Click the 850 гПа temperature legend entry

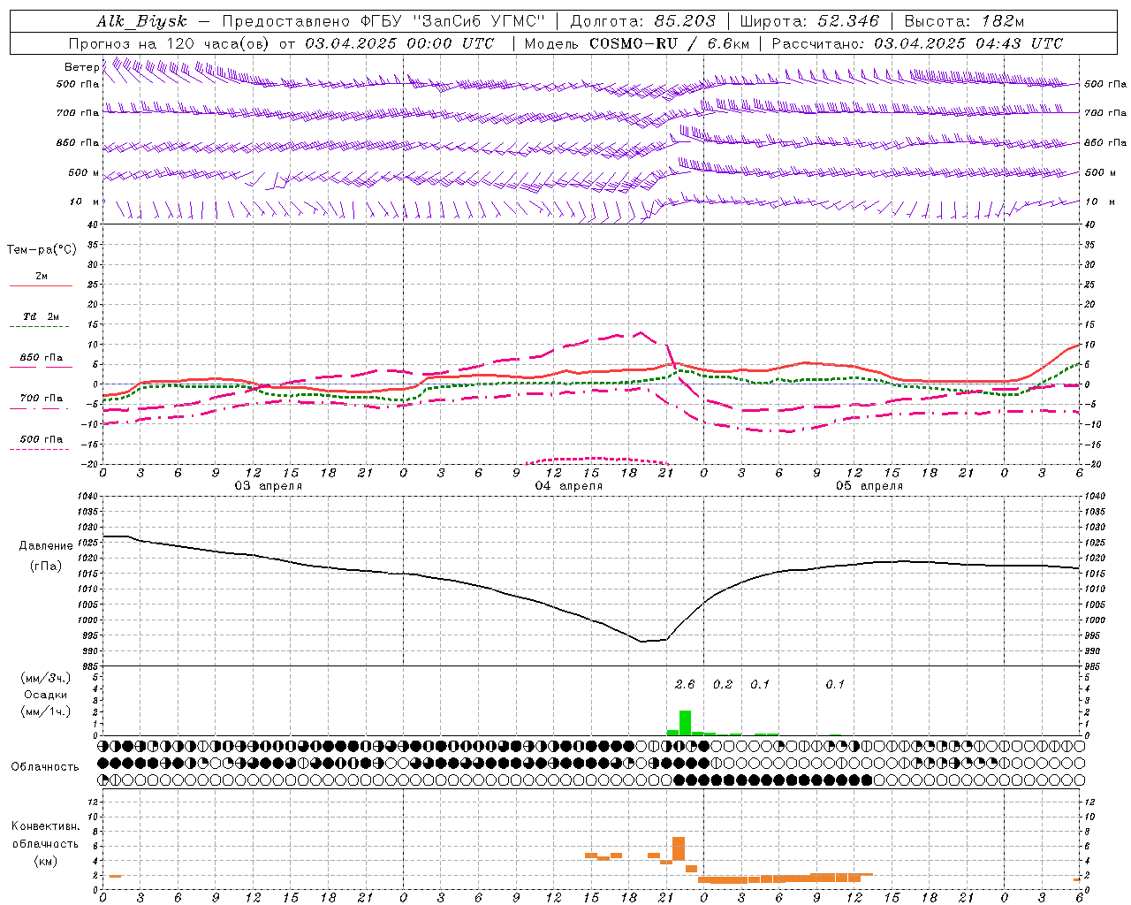pos(42,357)
